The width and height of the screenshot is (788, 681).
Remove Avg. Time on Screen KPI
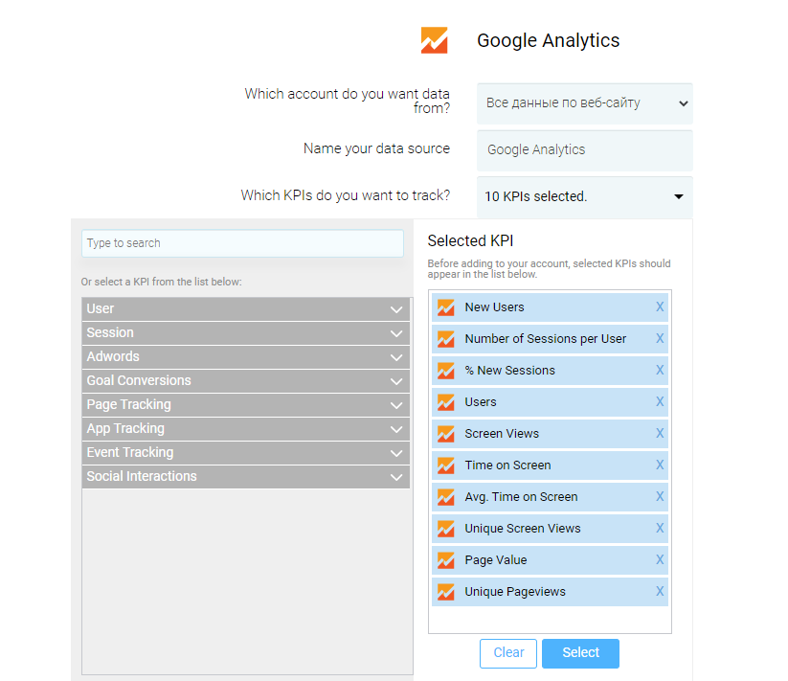[x=660, y=496]
